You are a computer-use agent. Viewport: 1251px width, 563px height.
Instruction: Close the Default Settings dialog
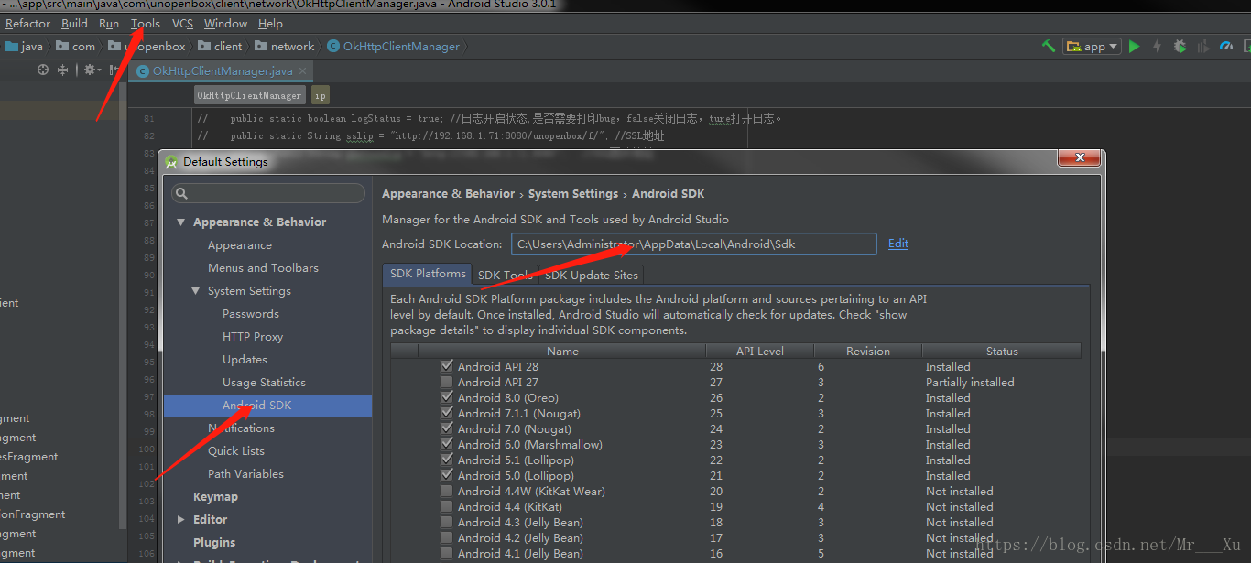pyautogui.click(x=1078, y=159)
